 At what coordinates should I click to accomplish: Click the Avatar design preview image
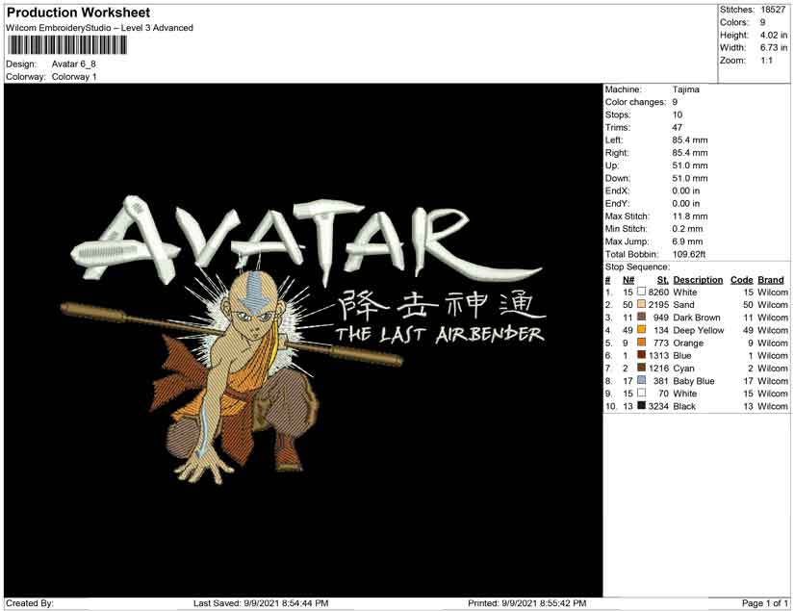(303, 341)
